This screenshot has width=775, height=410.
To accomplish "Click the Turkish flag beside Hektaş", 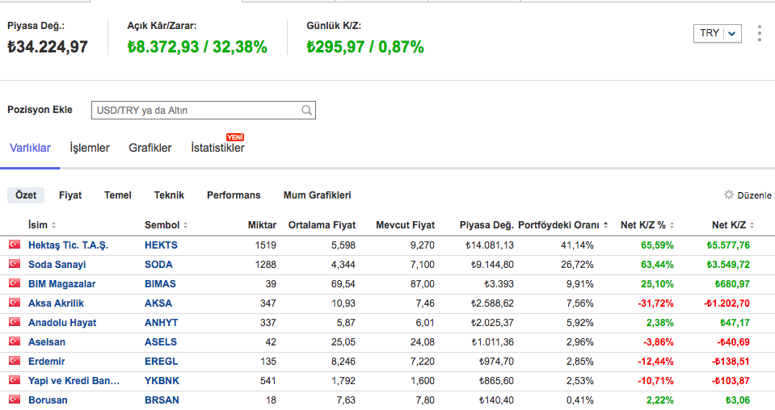I will (15, 245).
